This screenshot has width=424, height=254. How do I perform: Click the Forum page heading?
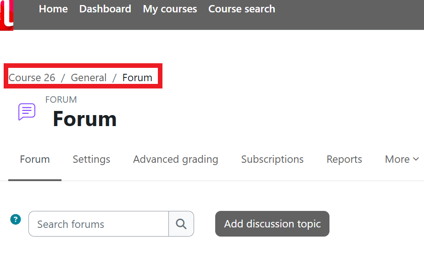tap(85, 119)
